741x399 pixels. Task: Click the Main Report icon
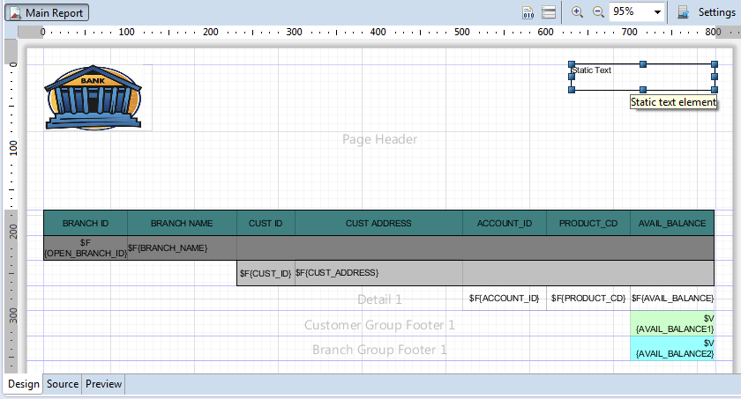click(16, 12)
